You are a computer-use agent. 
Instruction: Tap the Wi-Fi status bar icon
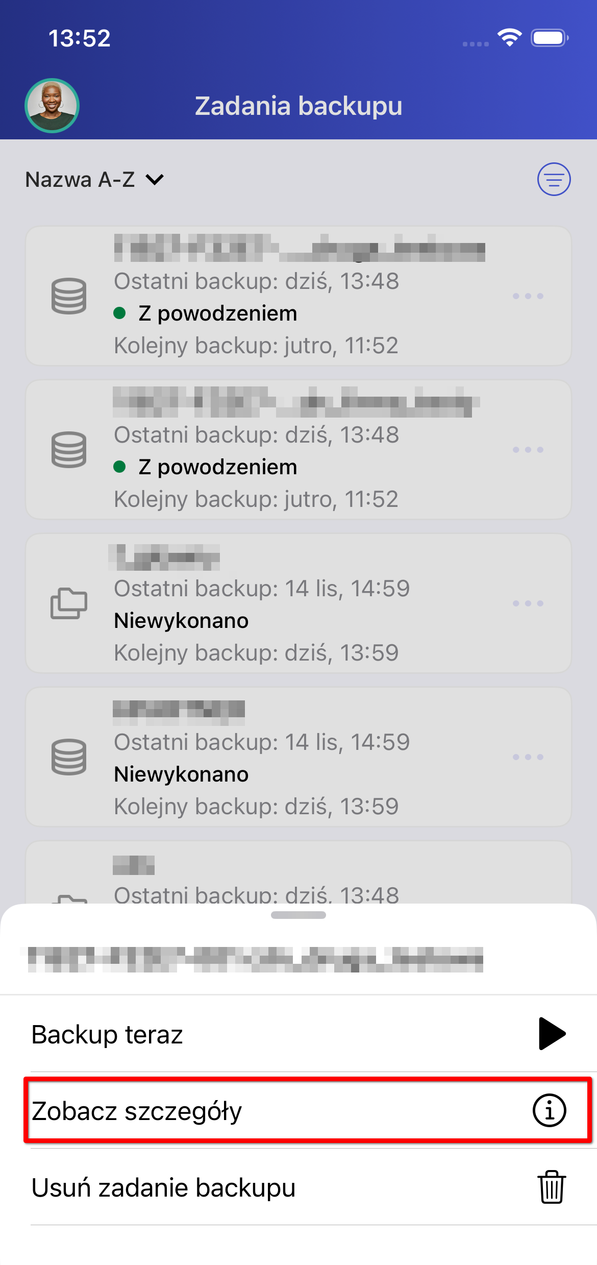pyautogui.click(x=509, y=38)
